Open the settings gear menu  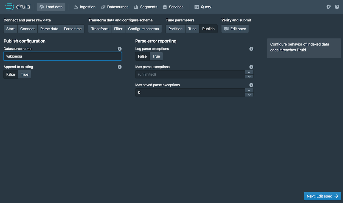pos(328,7)
